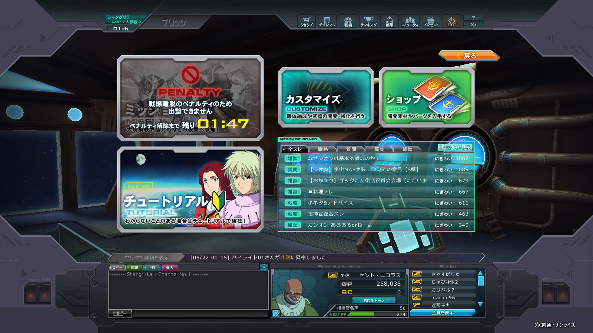The image size is (593, 333).
Task: Switch to the 質問 message board tab
Action: 351,149
